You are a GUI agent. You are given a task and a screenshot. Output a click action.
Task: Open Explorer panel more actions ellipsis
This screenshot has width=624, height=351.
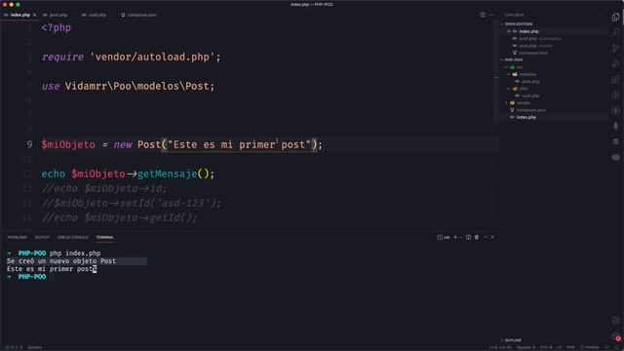pyautogui.click(x=601, y=15)
